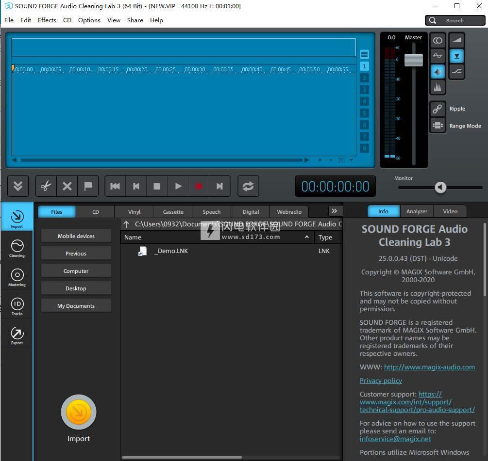
Task: Switch to the CD import tab
Action: [96, 211]
